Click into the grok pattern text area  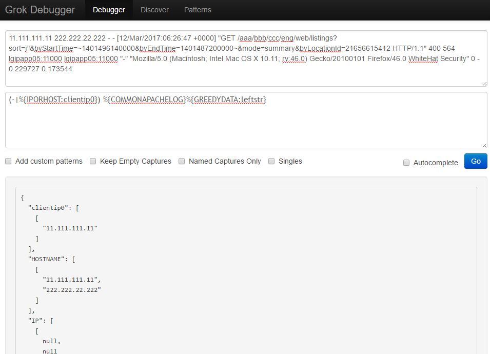[x=246, y=120]
